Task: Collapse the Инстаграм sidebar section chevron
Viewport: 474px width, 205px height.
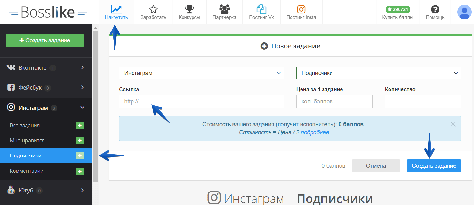Action: pyautogui.click(x=83, y=107)
